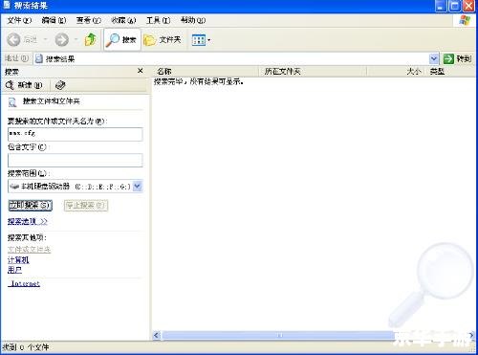The width and height of the screenshot is (478, 355).
Task: Sort by In Folder (所在文件夹) column
Action: point(313,72)
